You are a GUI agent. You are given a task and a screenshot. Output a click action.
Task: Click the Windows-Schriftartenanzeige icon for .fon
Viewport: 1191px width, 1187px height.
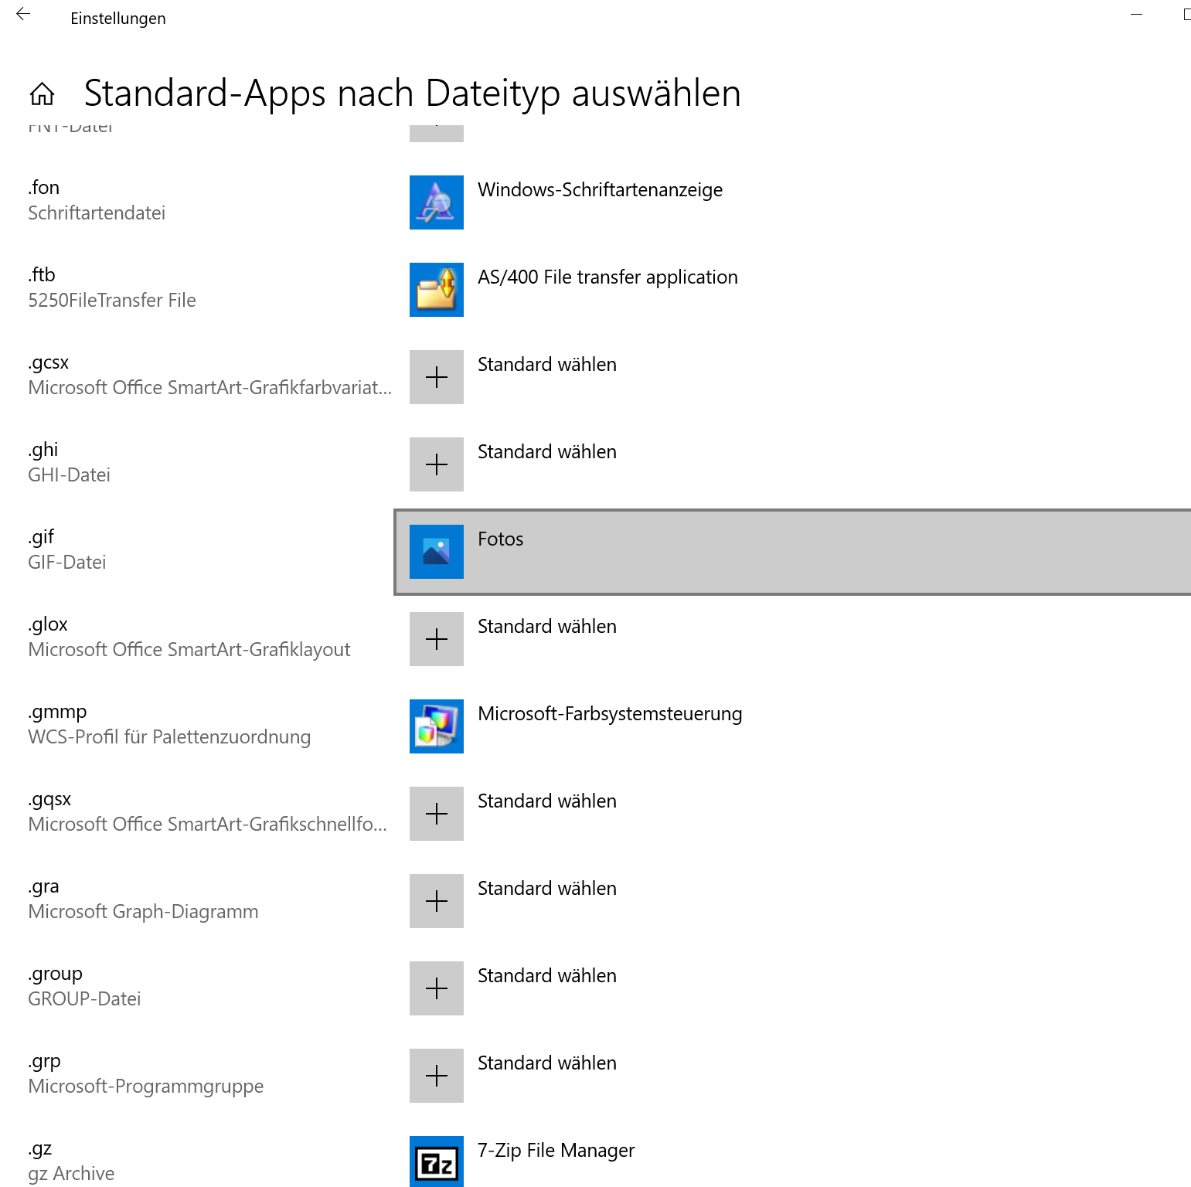point(436,202)
